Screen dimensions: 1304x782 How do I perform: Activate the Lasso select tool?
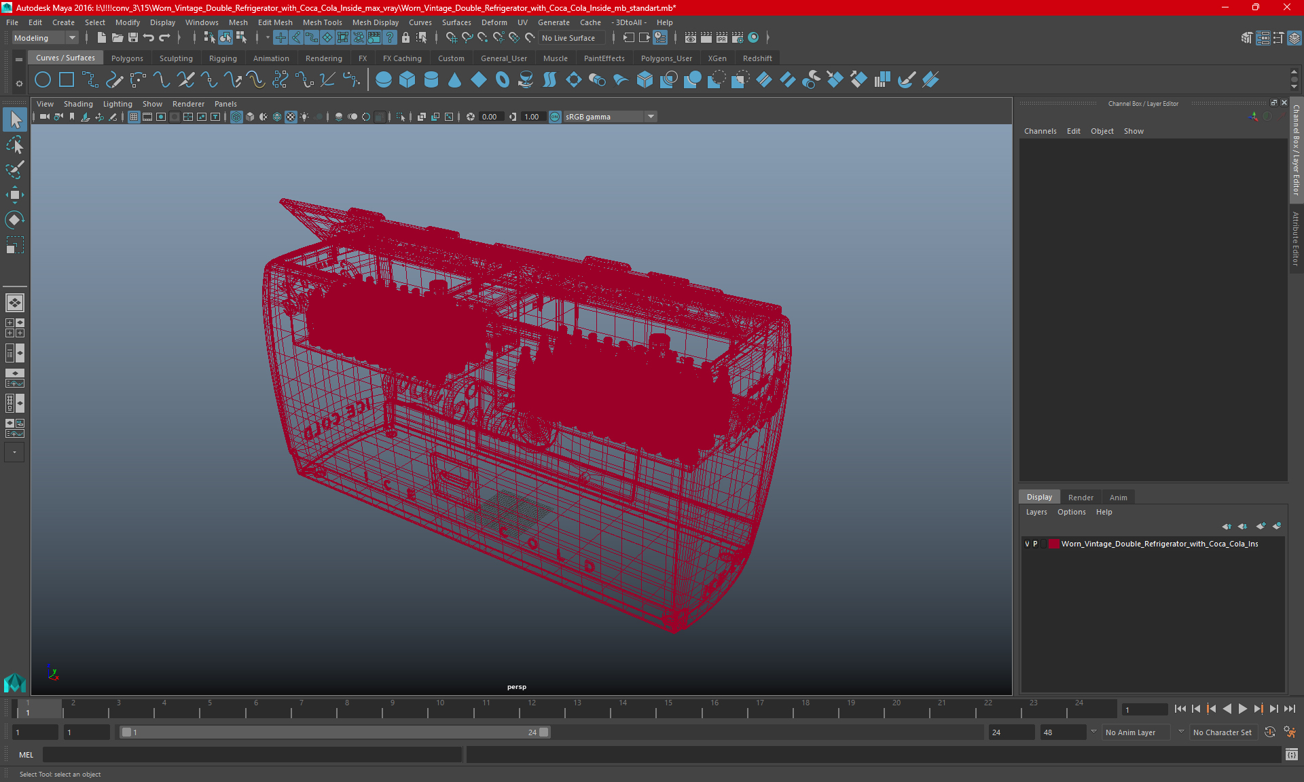point(15,145)
